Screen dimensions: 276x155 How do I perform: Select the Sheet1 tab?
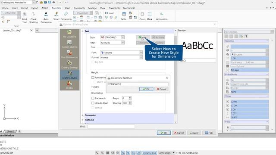point(10,131)
